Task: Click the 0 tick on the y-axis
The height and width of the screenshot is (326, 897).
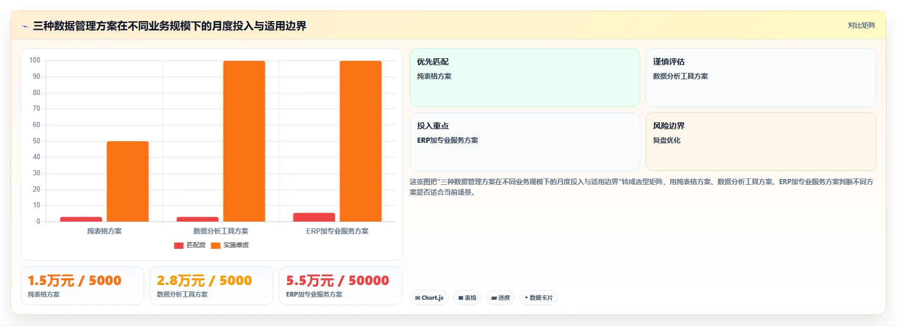Action: point(38,222)
